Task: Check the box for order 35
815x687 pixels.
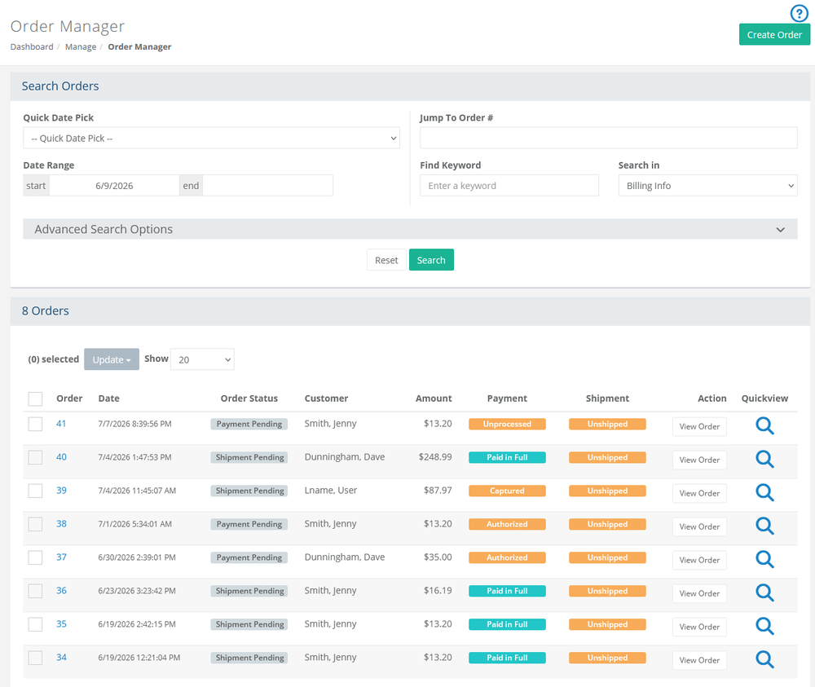Action: pos(35,624)
